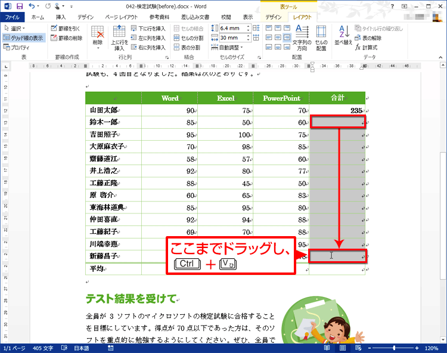Collapse the ribbon with chevron
Viewport: 447px width, 353px height.
click(440, 57)
